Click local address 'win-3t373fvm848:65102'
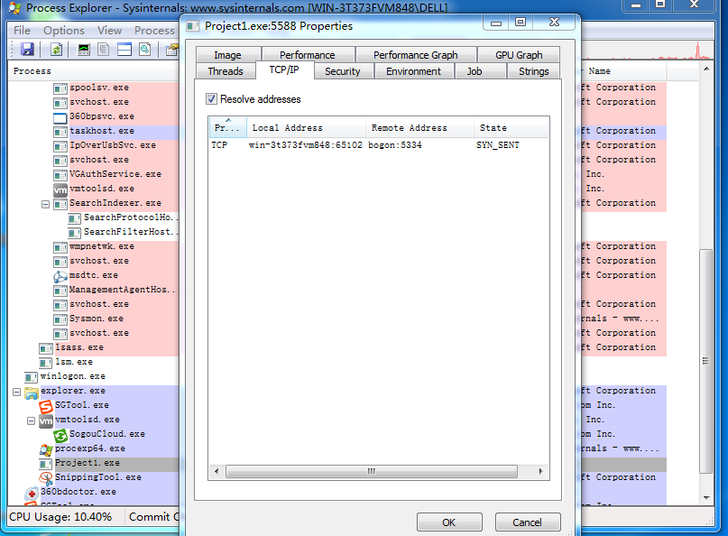Image resolution: width=728 pixels, height=536 pixels. [306, 145]
